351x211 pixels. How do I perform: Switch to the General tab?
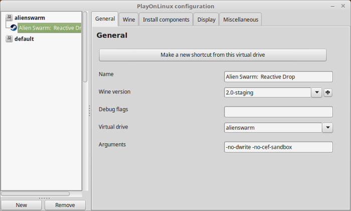click(x=105, y=19)
